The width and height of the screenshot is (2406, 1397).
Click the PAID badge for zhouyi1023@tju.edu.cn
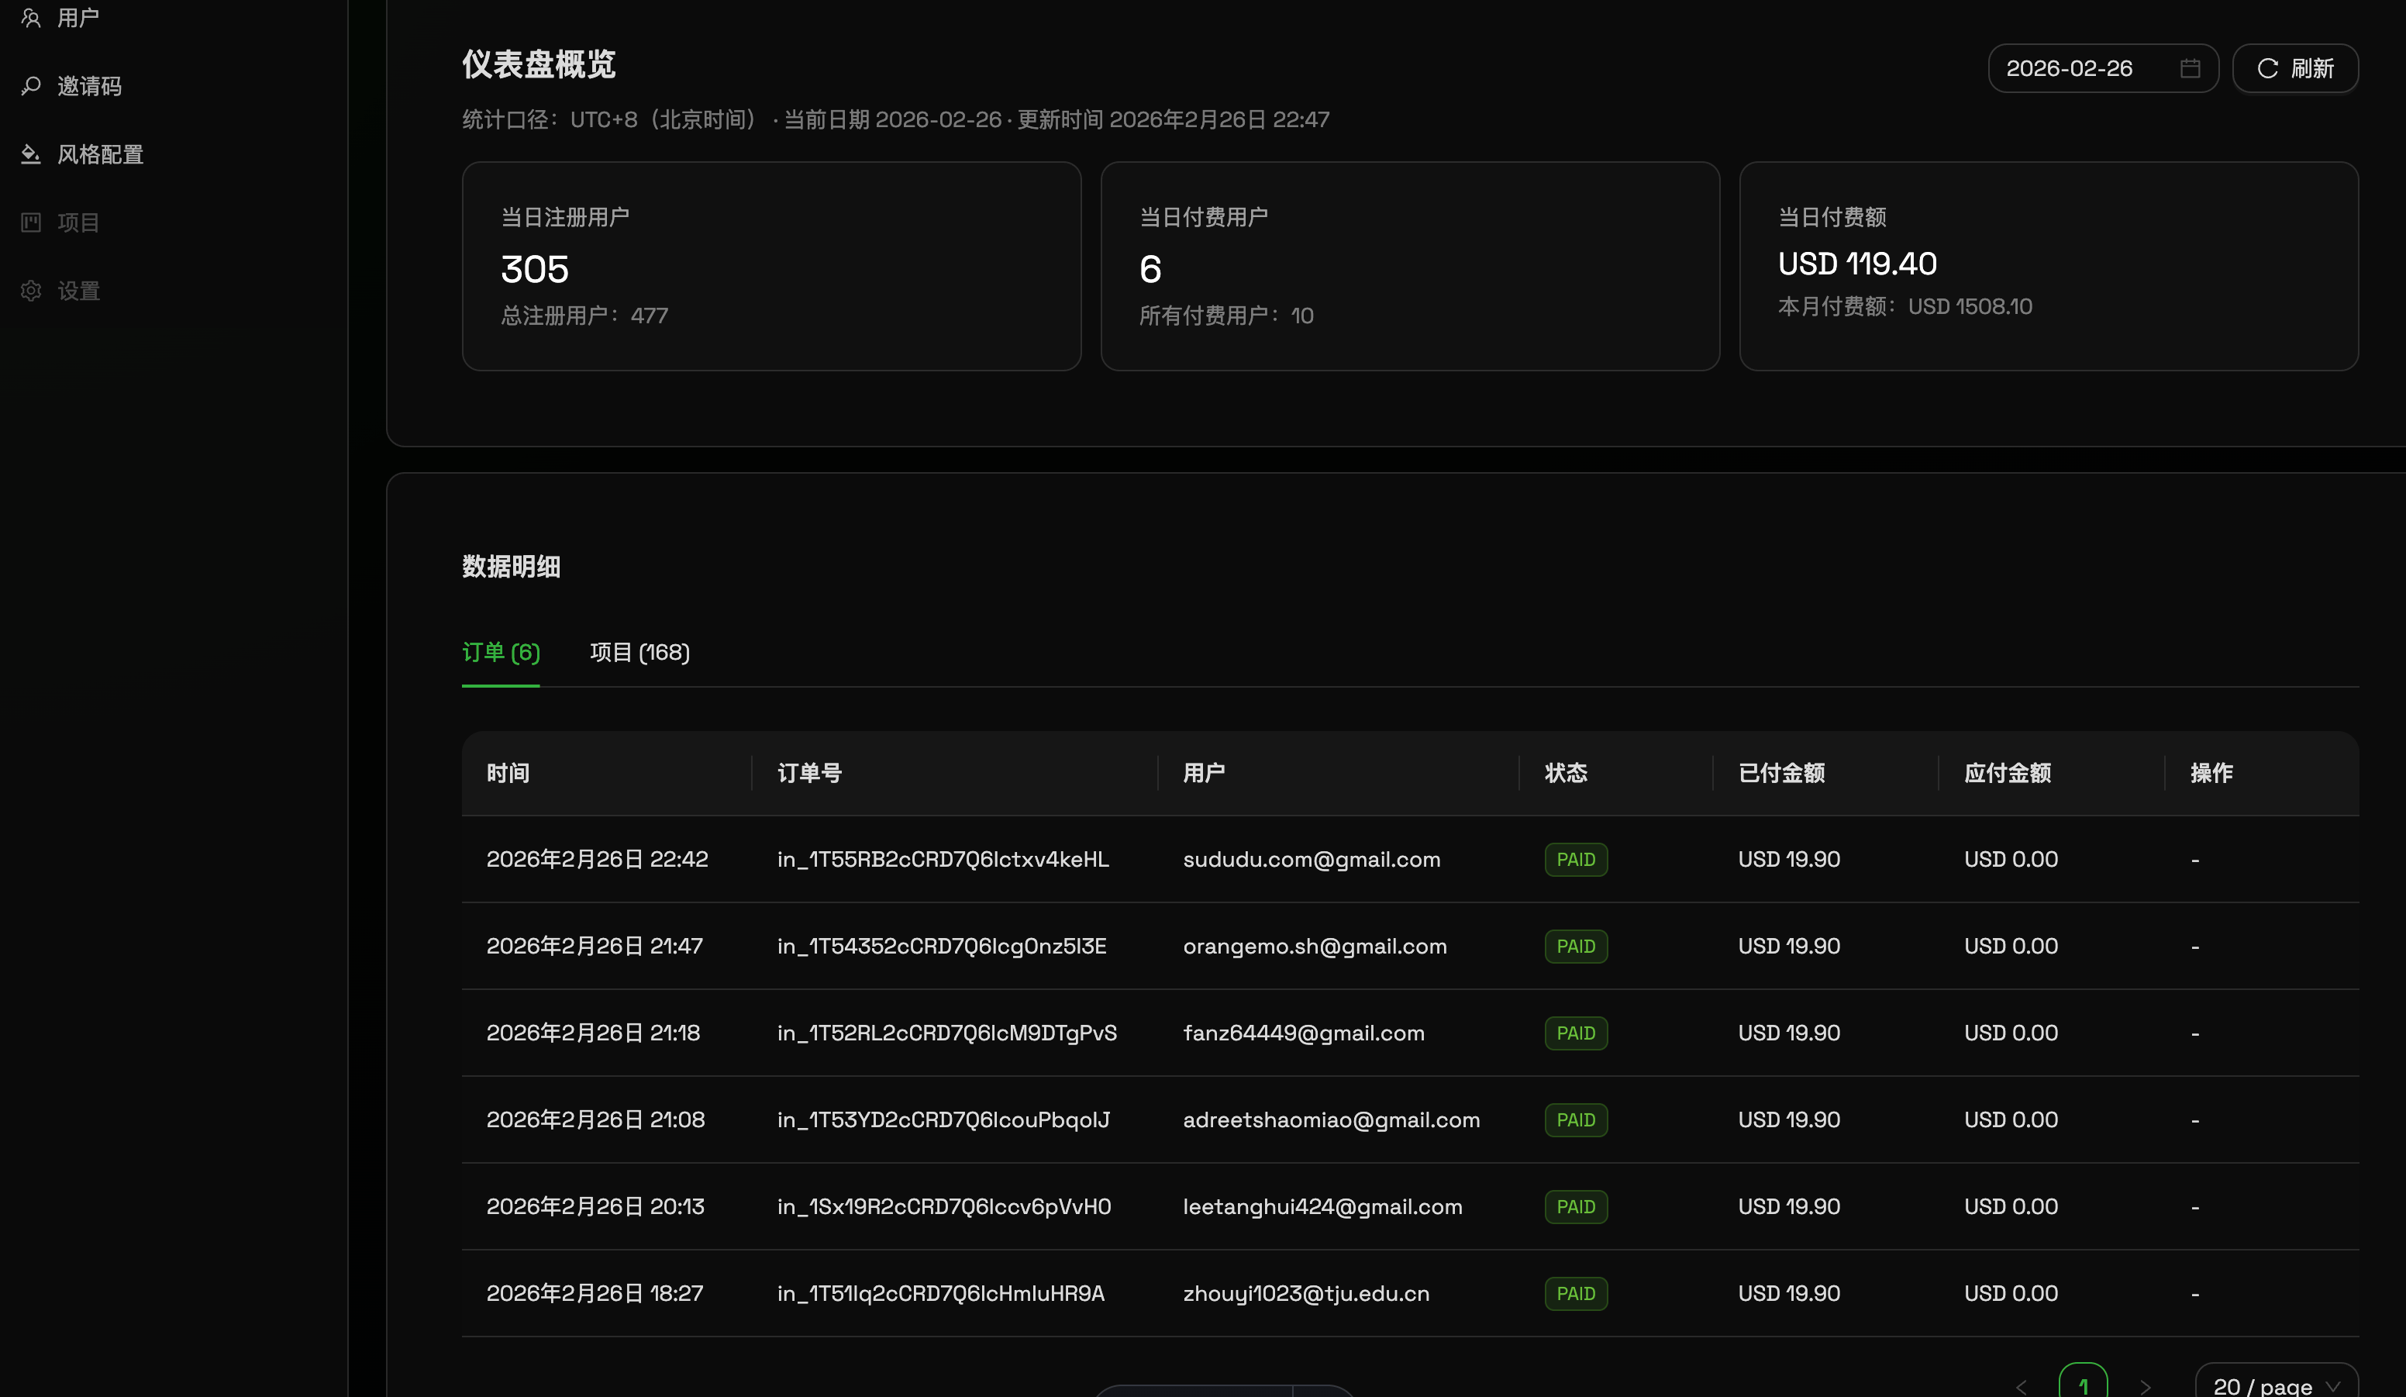pos(1575,1294)
